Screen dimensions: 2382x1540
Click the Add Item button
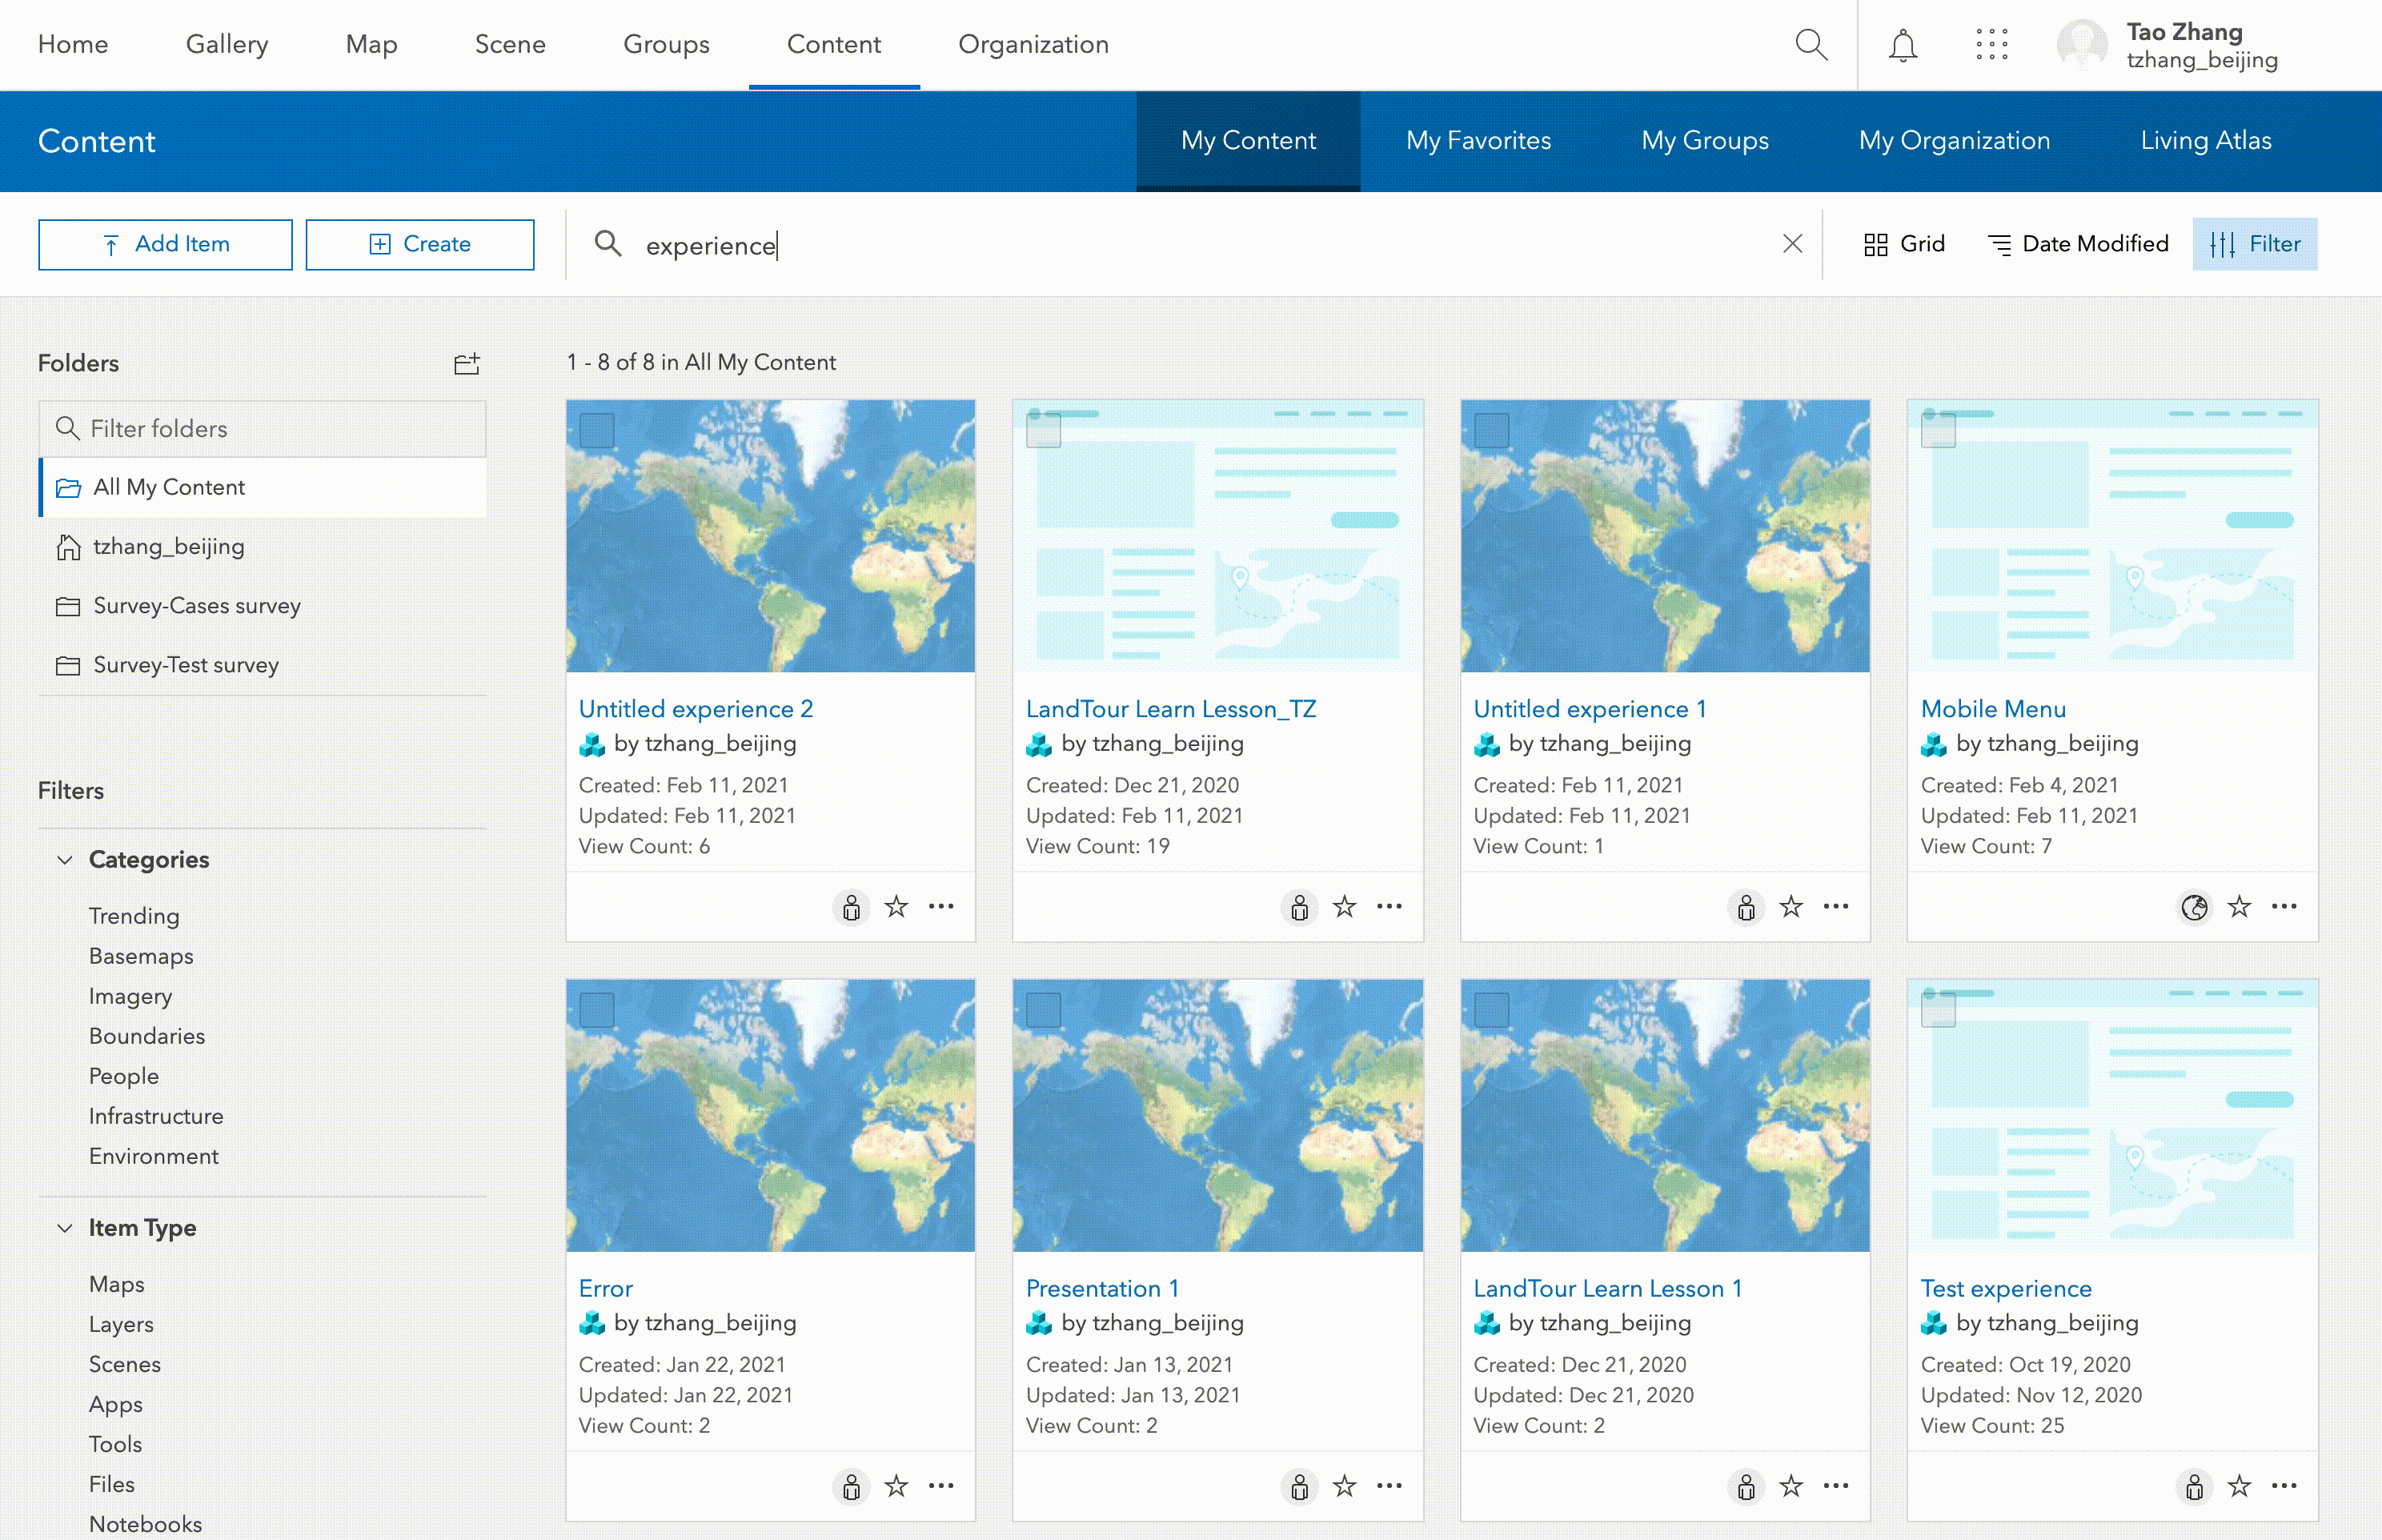[166, 245]
